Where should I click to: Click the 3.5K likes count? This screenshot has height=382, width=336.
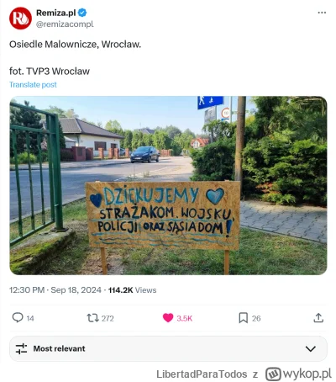click(x=185, y=318)
